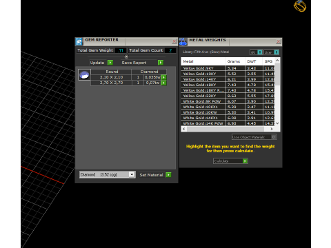Toggle Use Object Materials option
331x248 pixels.
coord(254,137)
